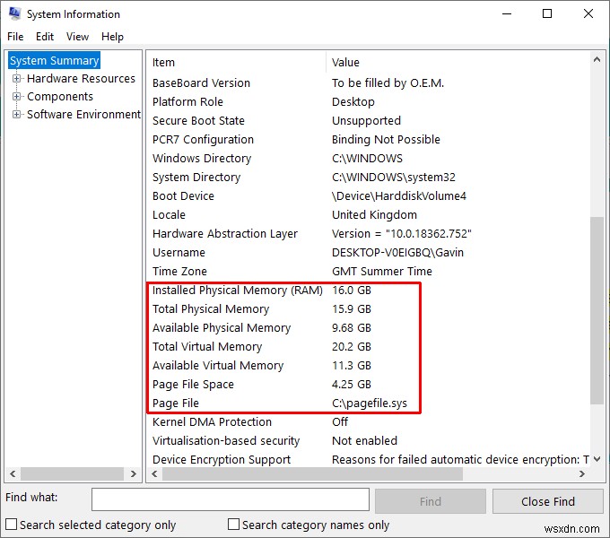Screen dimensions: 610x538
Task: Click scroll up arrow of details list
Action: pyautogui.click(x=597, y=59)
